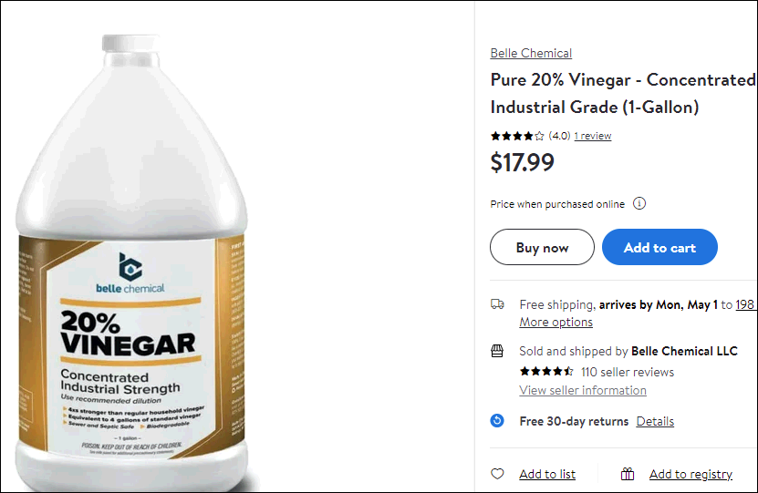The image size is (758, 493).
Task: Click the heart icon for Add to list
Action: 497,474
